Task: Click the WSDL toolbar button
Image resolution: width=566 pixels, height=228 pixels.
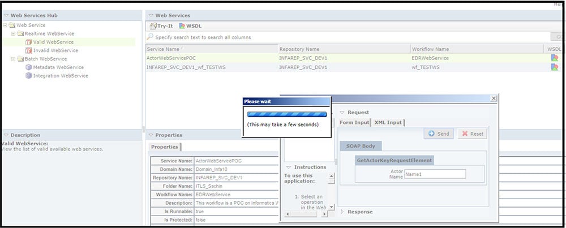Action: (190, 26)
